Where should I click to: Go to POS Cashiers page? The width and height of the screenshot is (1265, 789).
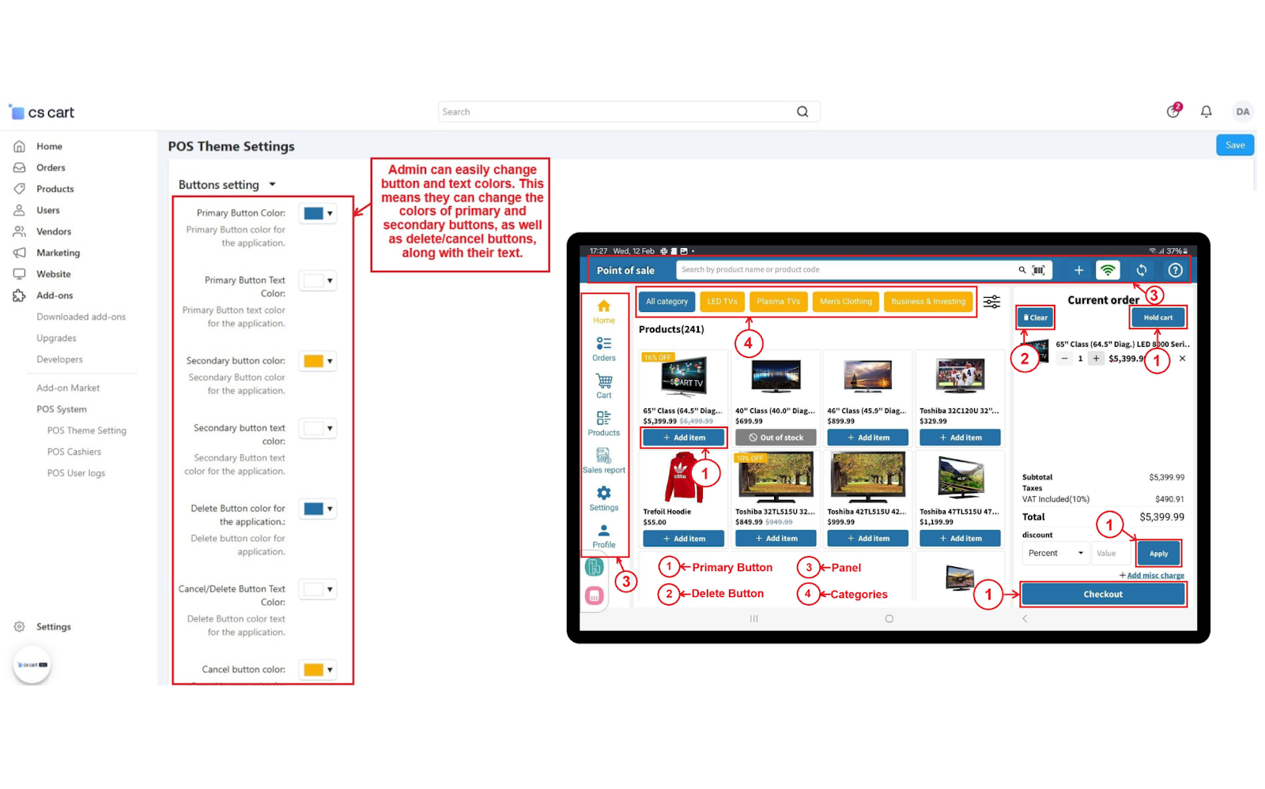pyautogui.click(x=74, y=452)
